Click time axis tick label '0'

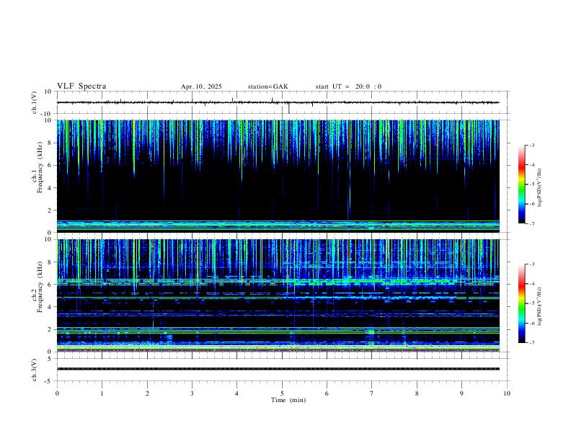pos(57,393)
